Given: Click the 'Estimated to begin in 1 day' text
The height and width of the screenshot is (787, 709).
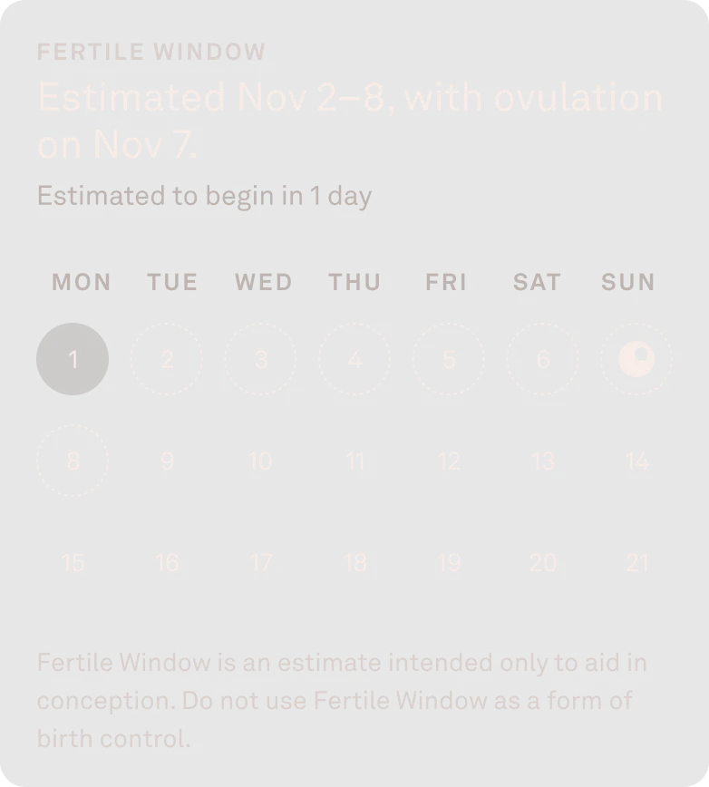Looking at the screenshot, I should pyautogui.click(x=204, y=195).
